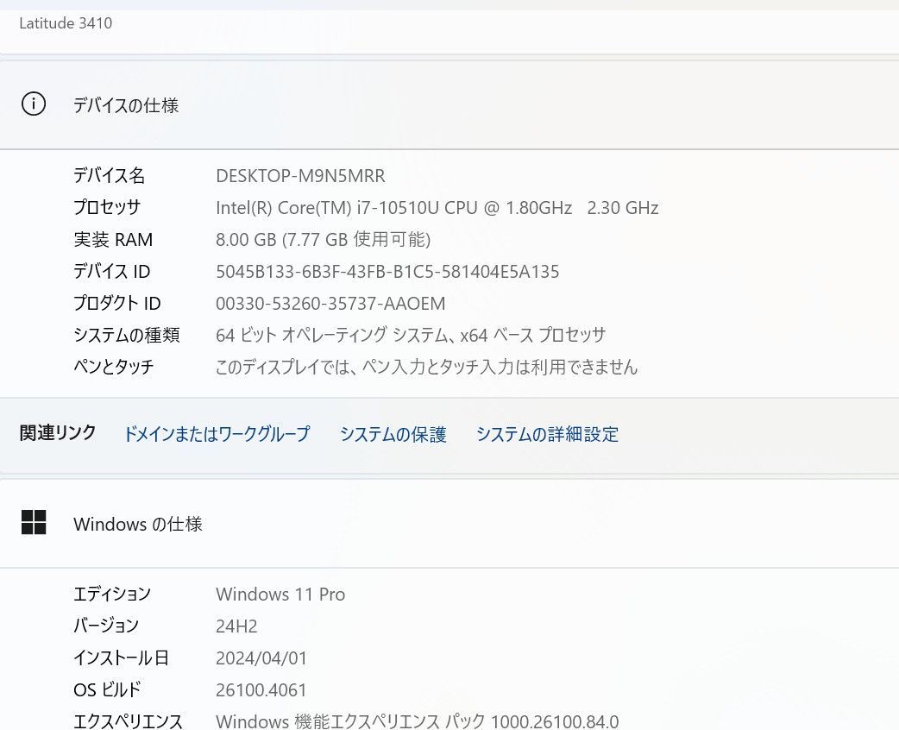Click the version value 24H2
The width and height of the screenshot is (899, 730).
click(x=236, y=626)
